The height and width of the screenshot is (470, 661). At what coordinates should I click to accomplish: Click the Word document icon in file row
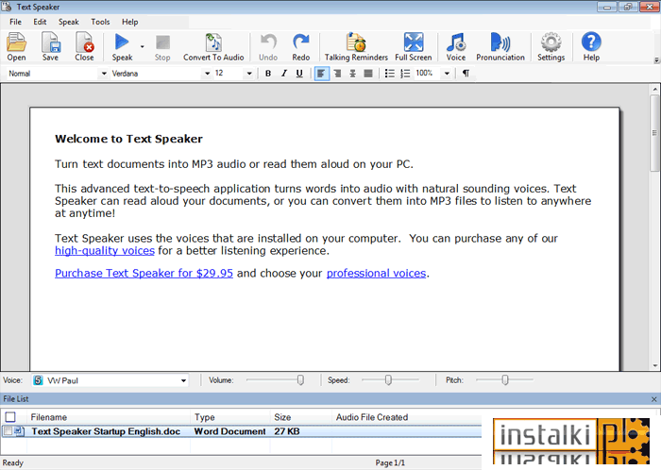pos(20,430)
